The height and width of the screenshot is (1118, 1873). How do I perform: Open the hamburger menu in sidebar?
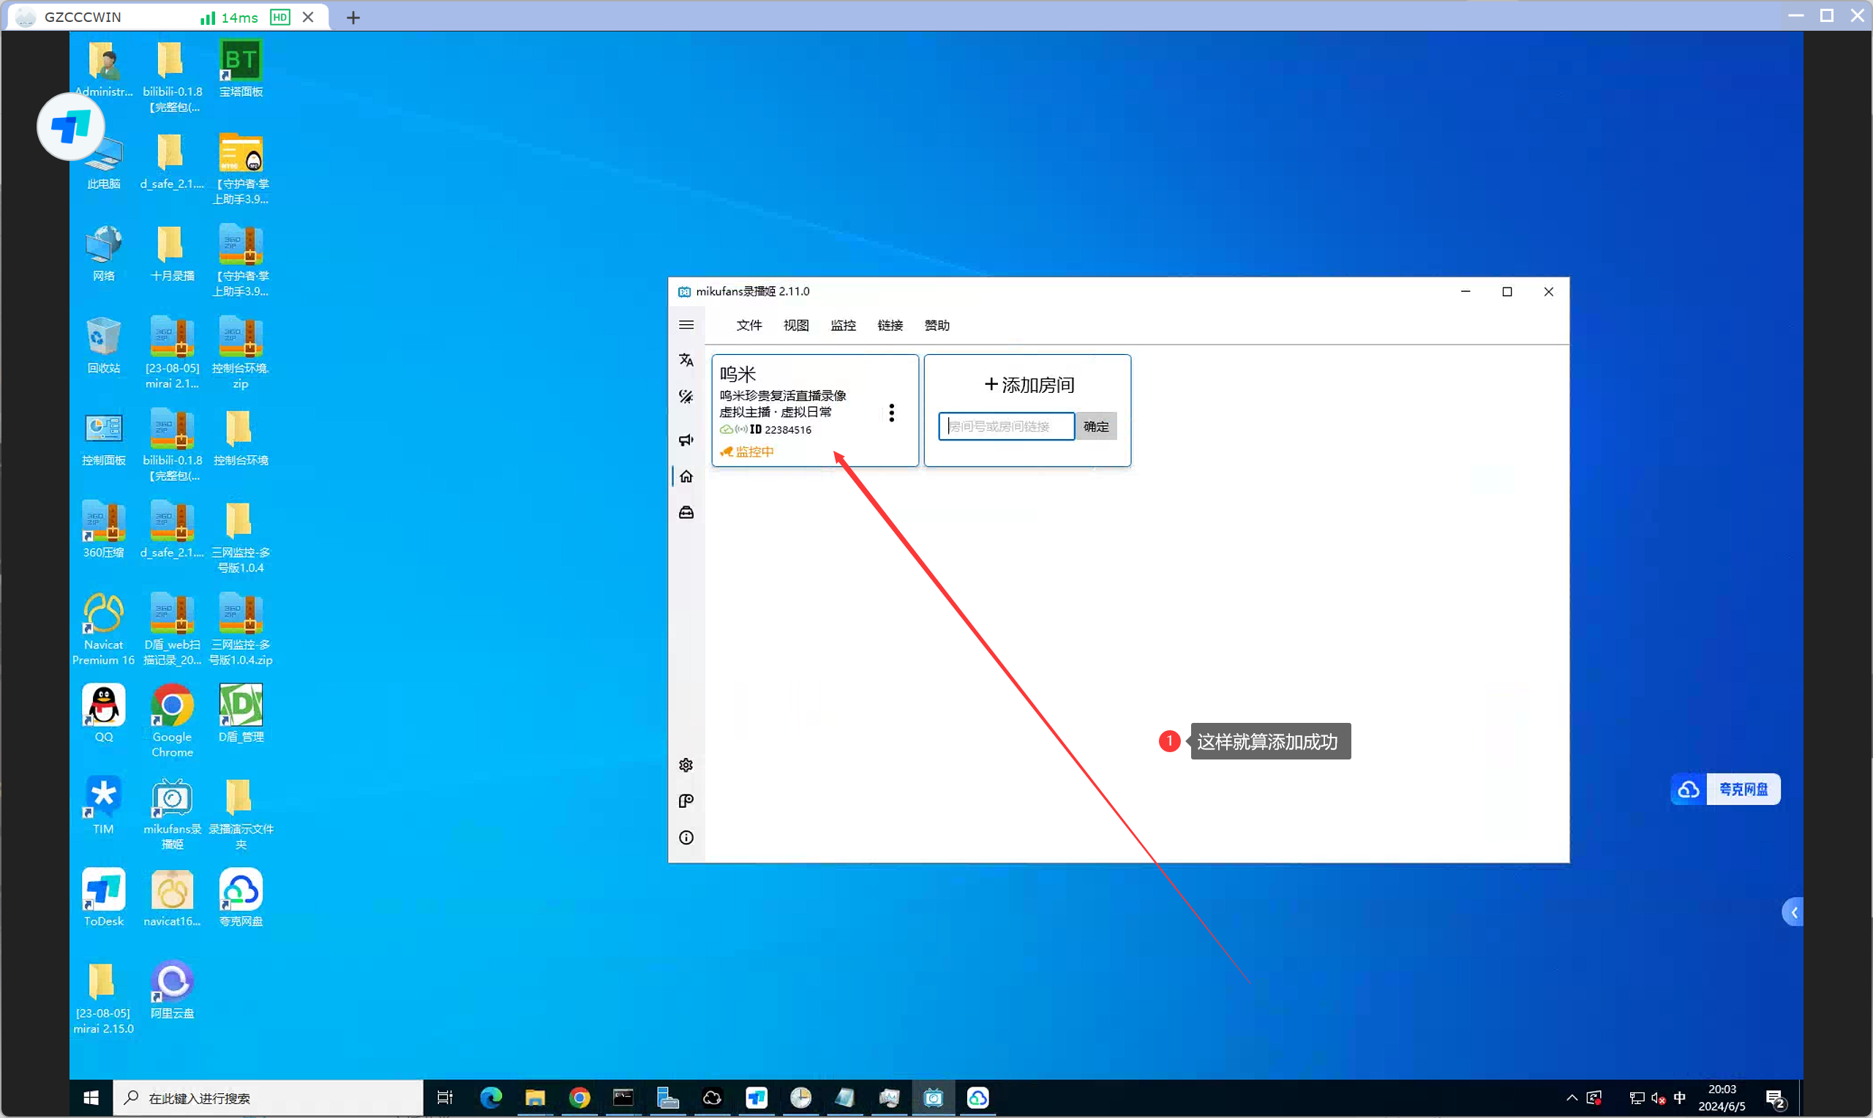pyautogui.click(x=686, y=325)
